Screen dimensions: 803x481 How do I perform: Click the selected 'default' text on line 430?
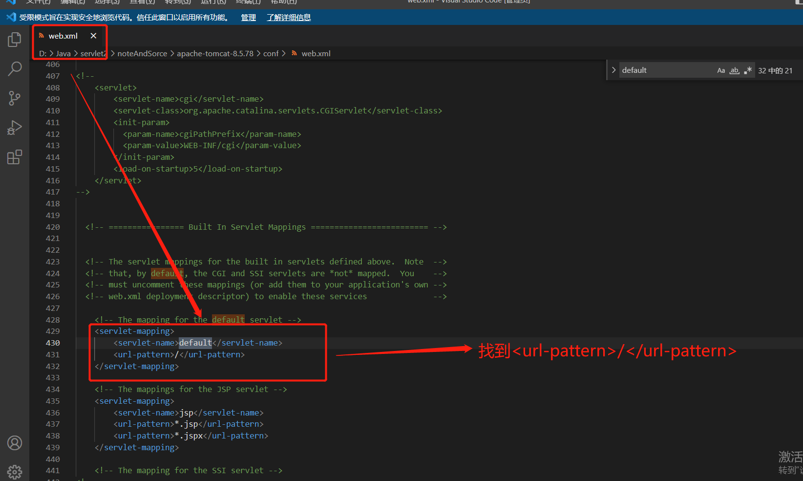click(x=195, y=343)
